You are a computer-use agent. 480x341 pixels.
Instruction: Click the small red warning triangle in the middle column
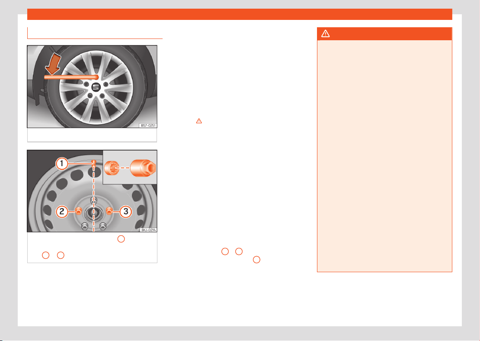(199, 121)
